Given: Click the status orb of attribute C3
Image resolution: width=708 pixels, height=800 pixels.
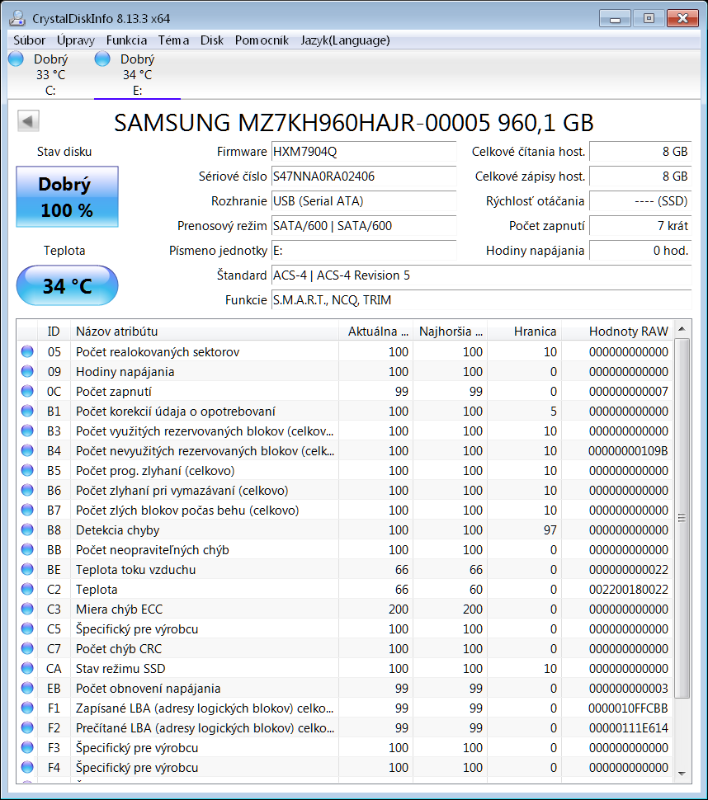Looking at the screenshot, I should (27, 609).
